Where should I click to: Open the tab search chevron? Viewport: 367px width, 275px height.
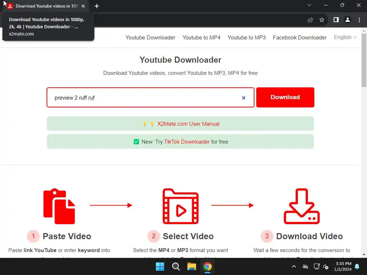tap(309, 5)
